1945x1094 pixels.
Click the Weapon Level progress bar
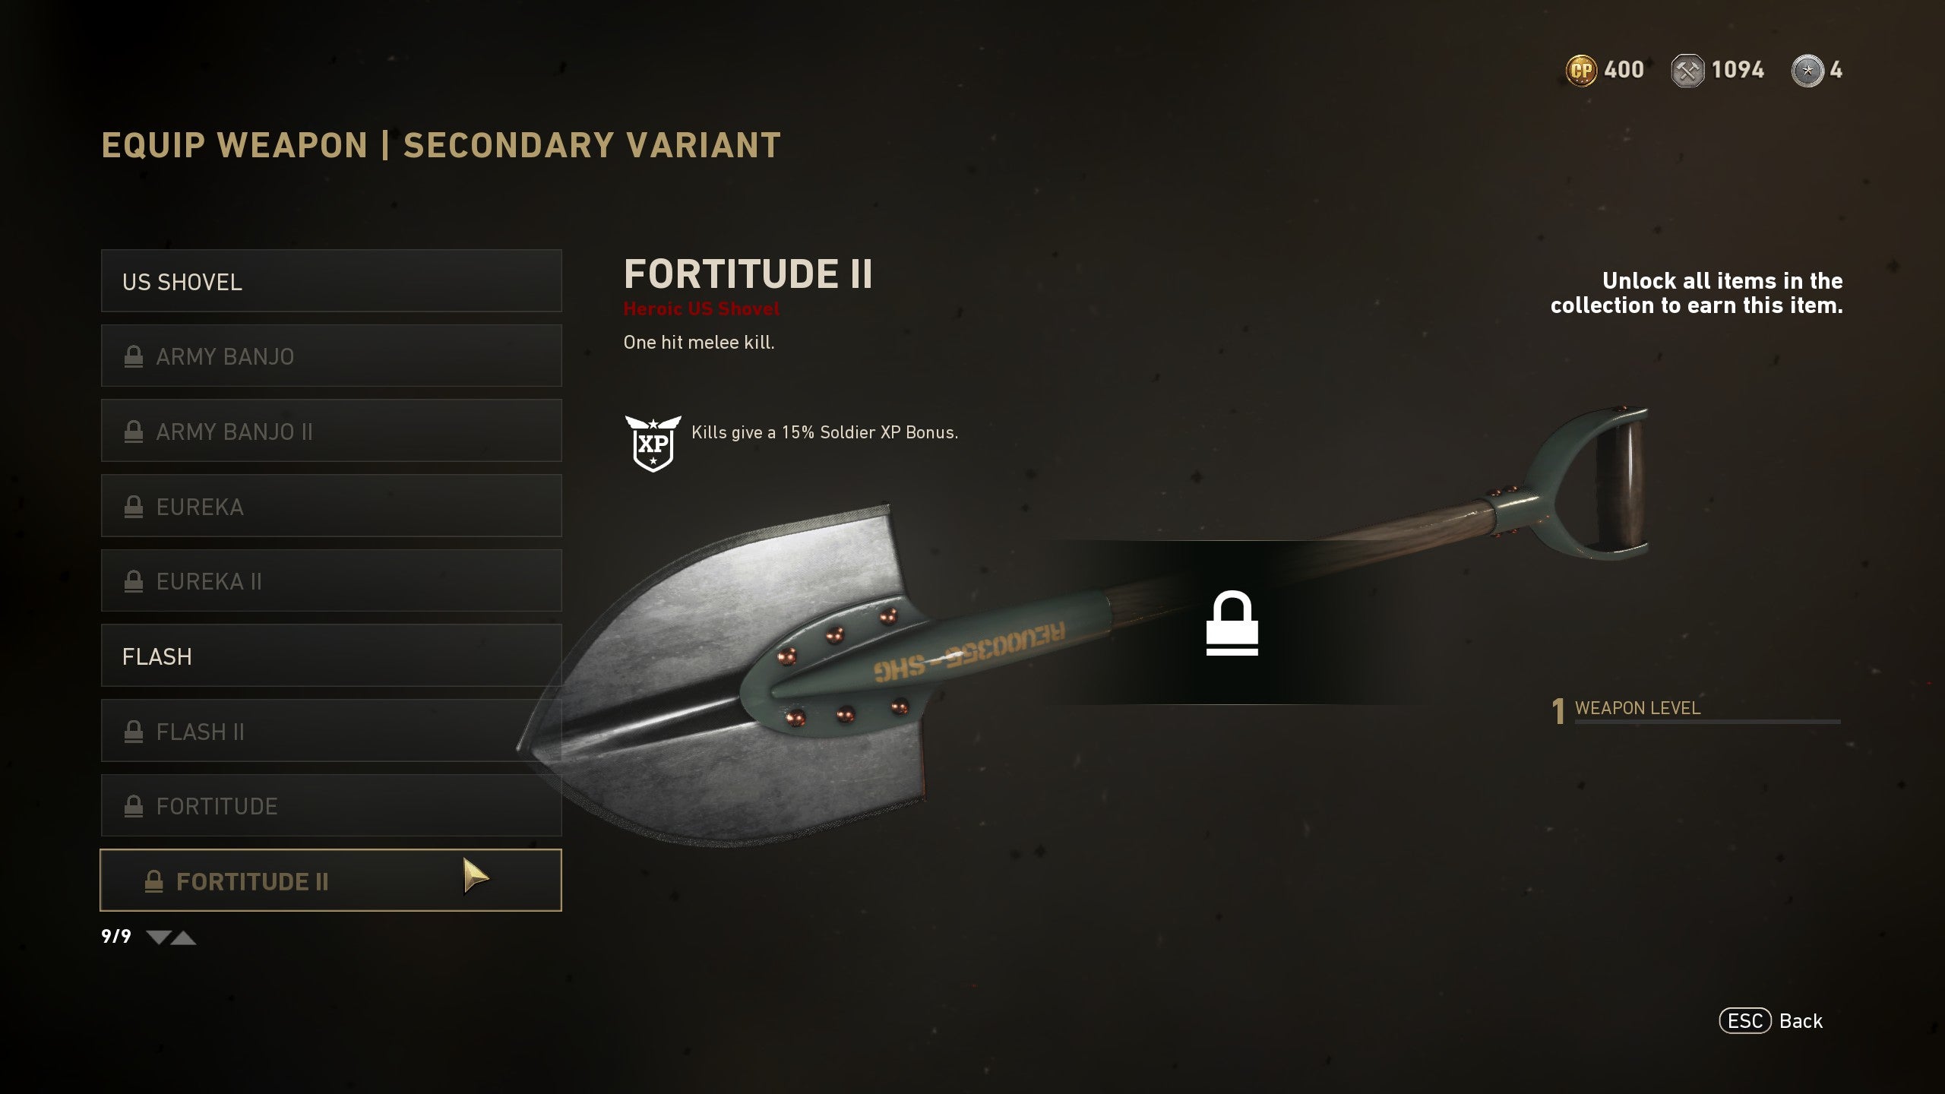pos(1707,722)
